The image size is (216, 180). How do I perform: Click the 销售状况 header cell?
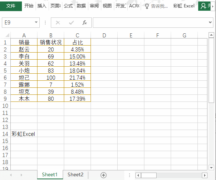(51, 42)
